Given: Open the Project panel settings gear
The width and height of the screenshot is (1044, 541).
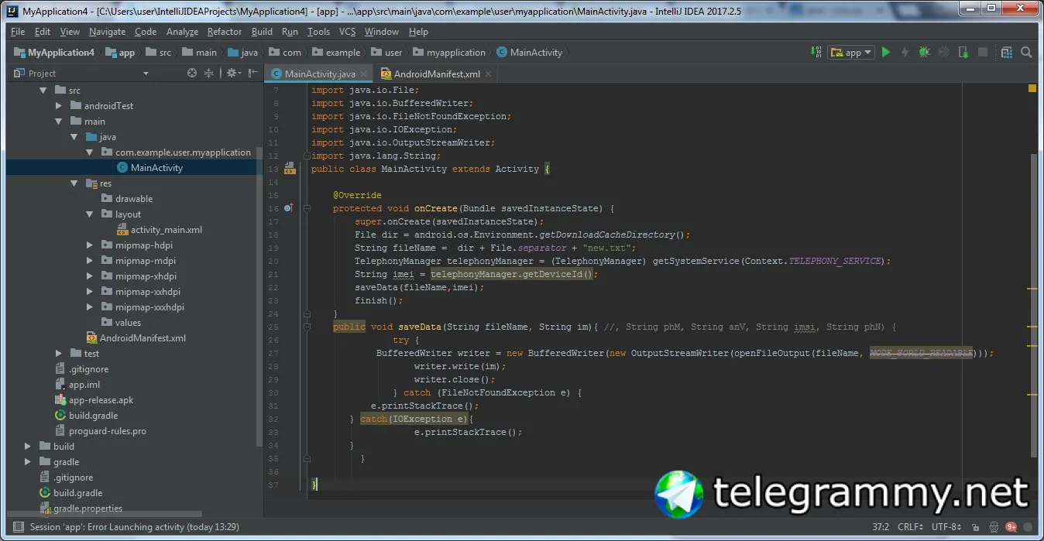Looking at the screenshot, I should [232, 74].
